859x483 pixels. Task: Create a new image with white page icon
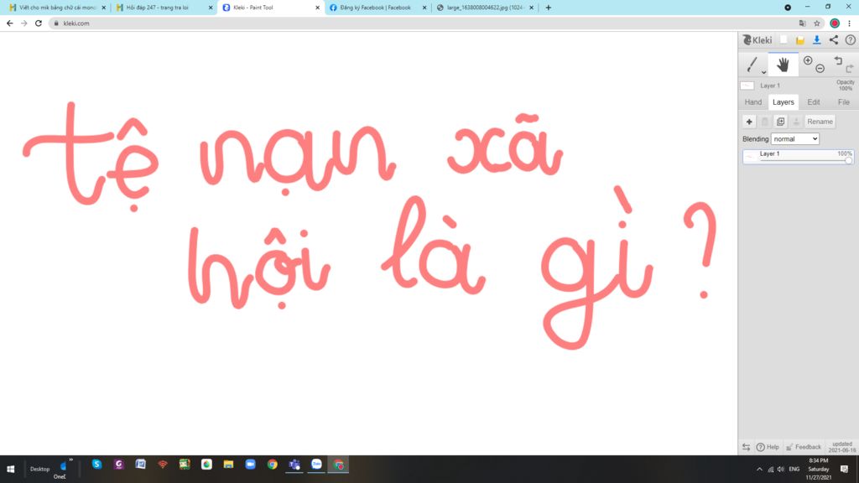pyautogui.click(x=784, y=40)
